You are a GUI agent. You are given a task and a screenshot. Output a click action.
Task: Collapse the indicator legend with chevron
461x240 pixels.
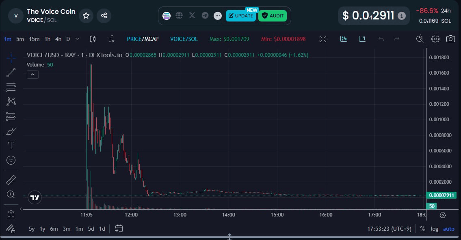click(32, 75)
